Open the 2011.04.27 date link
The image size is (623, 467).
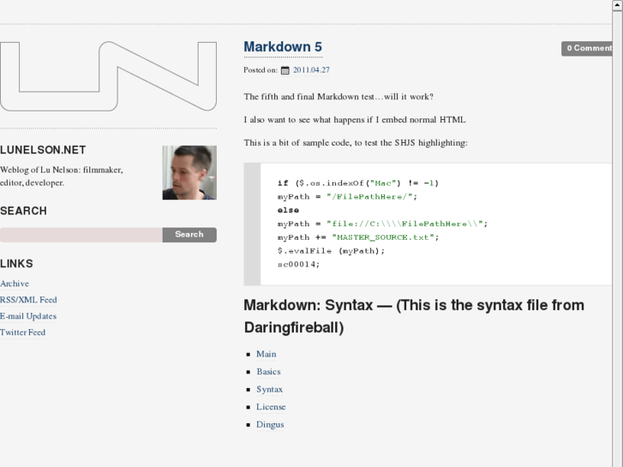click(x=311, y=70)
